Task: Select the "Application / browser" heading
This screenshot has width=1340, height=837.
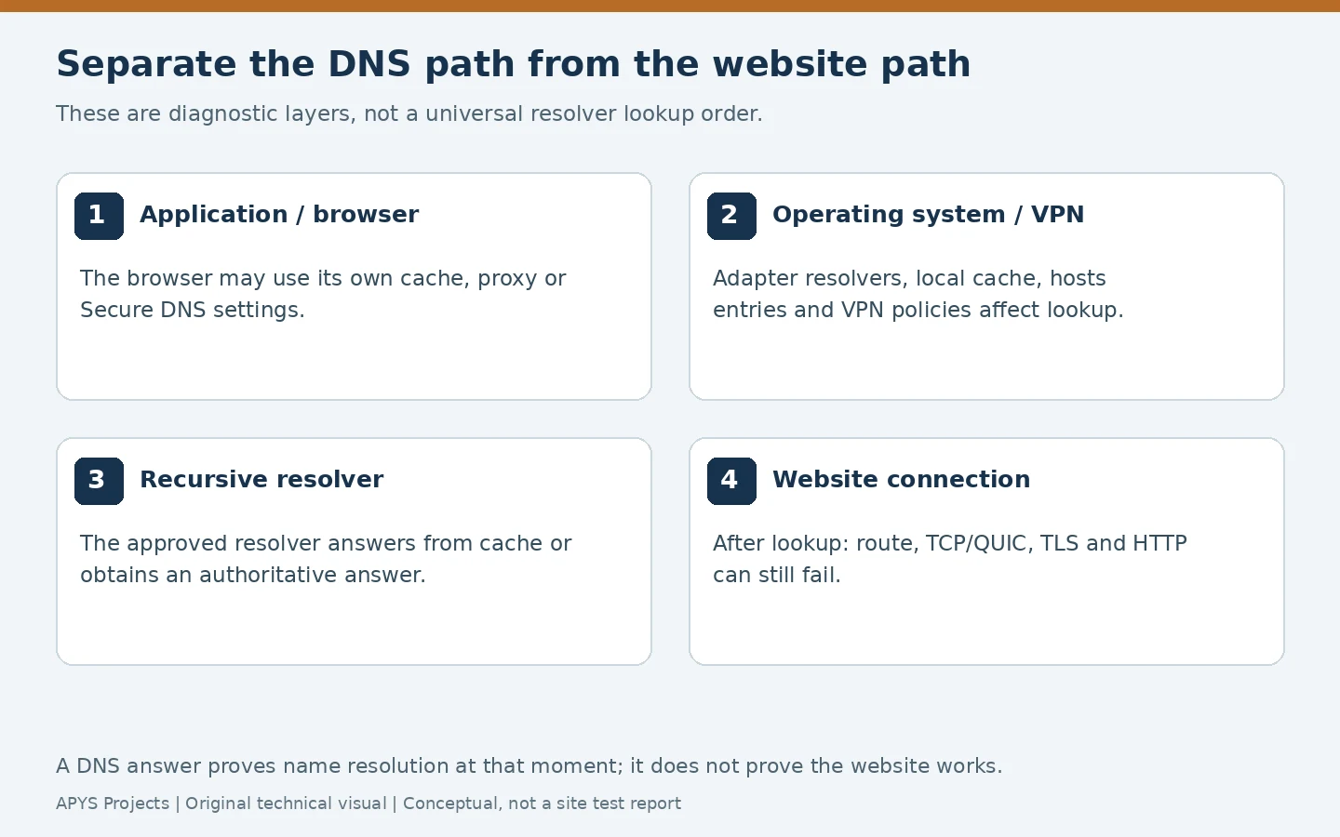Action: 279,215
